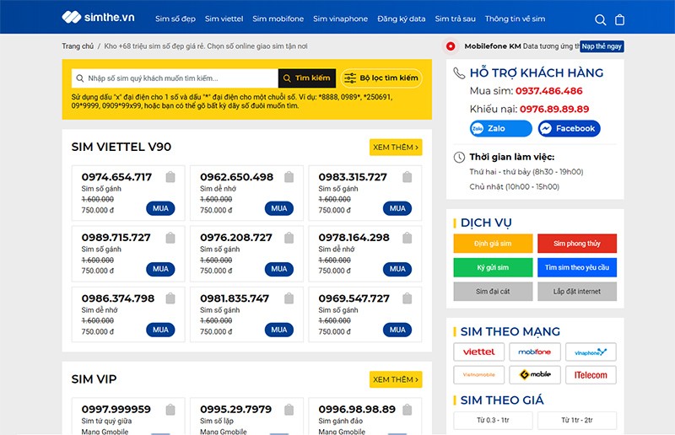
Task: Add sim 0995.29.7979 to cart icon
Action: pos(289,410)
